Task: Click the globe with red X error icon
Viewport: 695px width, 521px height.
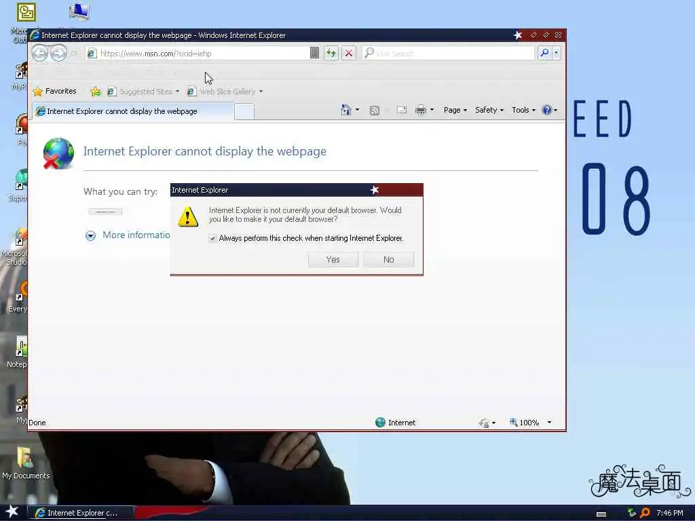Action: 58,153
